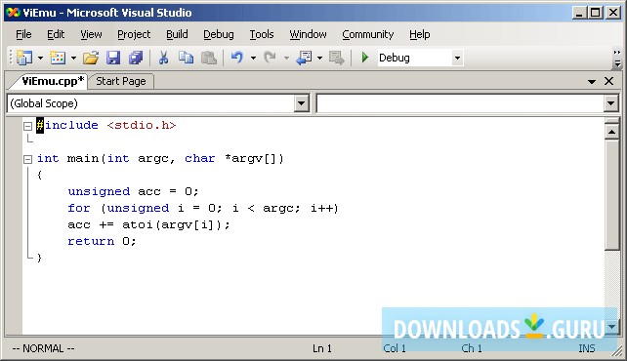The height and width of the screenshot is (361, 627).
Task: Click the Copy toolbar icon
Action: (186, 58)
